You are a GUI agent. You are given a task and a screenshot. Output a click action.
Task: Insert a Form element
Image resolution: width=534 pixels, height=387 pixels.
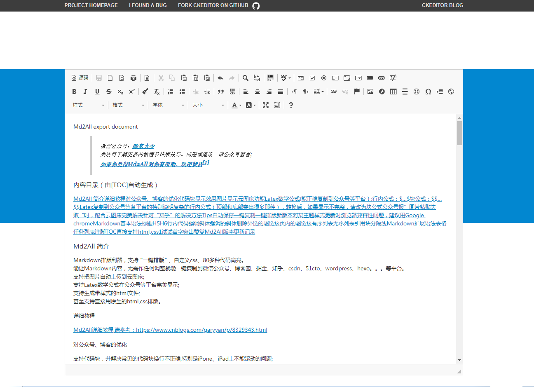click(301, 78)
